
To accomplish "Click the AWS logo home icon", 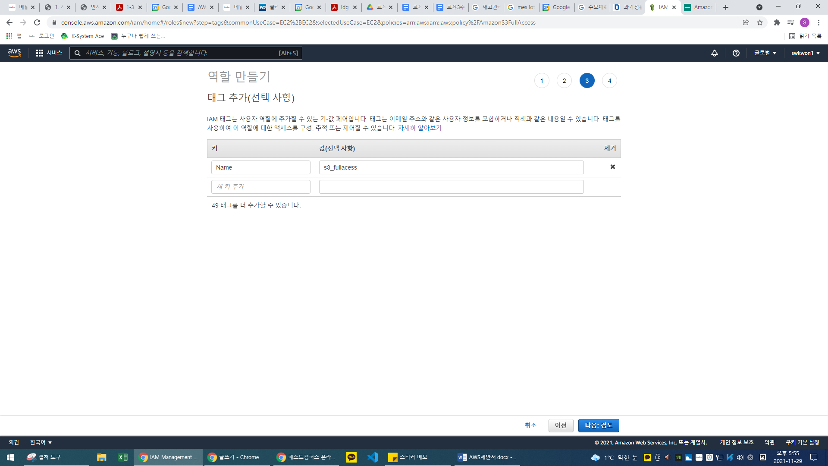I will pyautogui.click(x=14, y=53).
